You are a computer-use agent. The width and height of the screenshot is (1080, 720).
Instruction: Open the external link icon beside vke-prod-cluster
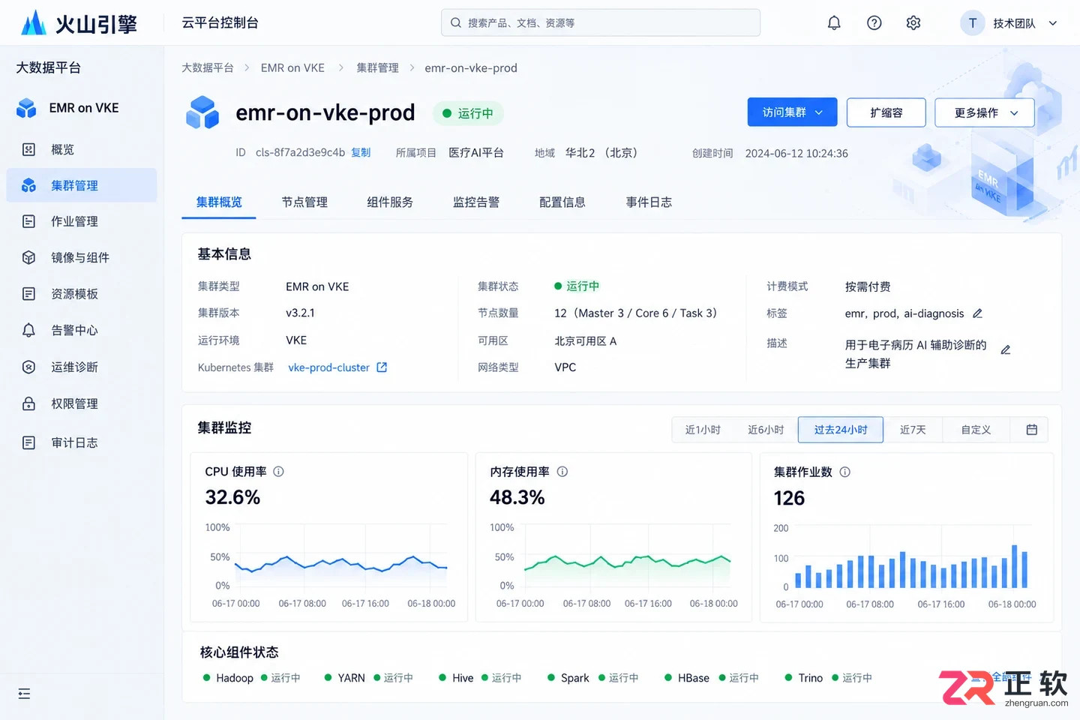[x=382, y=367]
